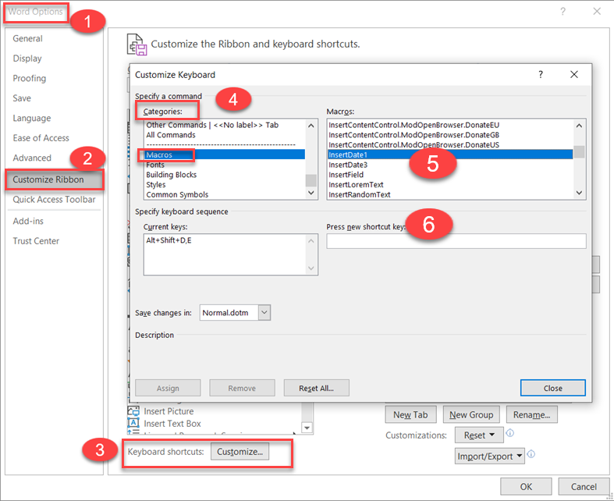The image size is (614, 501).
Task: Click New Tab button
Action: pyautogui.click(x=410, y=414)
